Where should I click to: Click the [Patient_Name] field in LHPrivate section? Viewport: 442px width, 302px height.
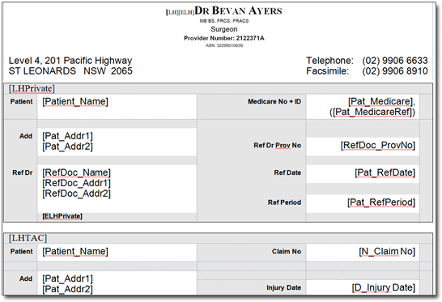coord(75,101)
